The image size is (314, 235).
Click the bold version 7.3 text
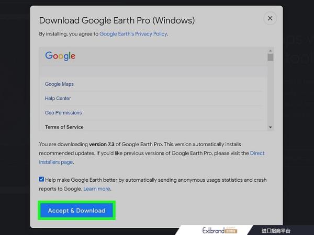tap(102, 144)
